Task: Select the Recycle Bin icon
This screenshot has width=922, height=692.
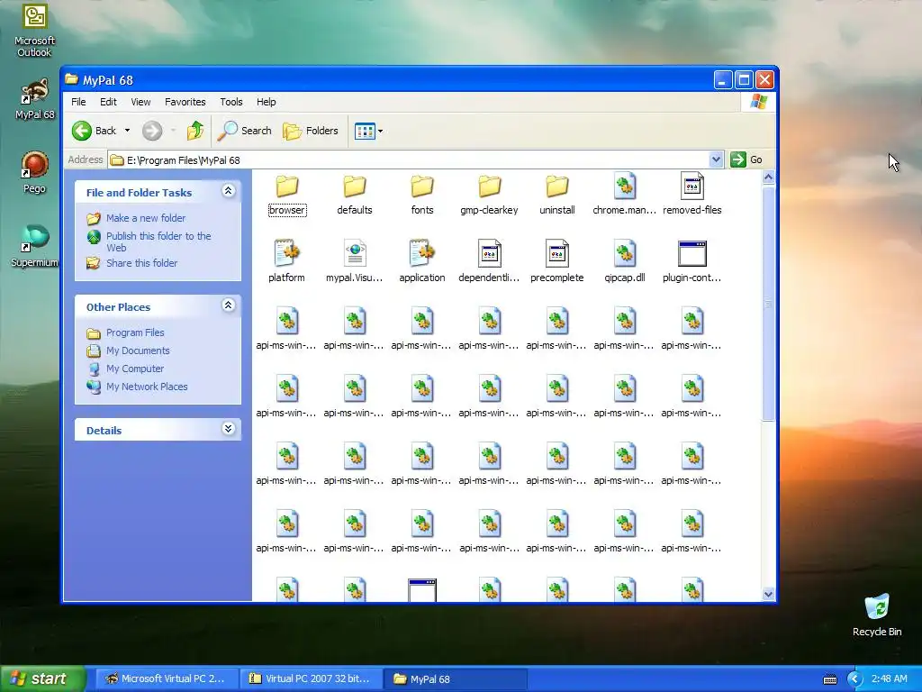Action: (x=877, y=615)
